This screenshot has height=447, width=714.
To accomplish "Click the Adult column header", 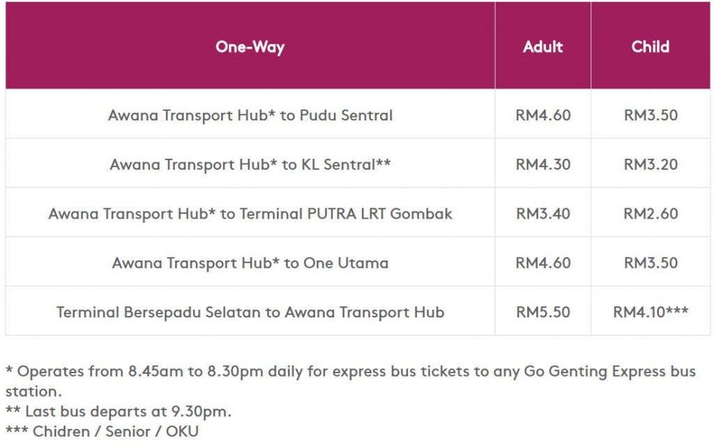I will [542, 47].
